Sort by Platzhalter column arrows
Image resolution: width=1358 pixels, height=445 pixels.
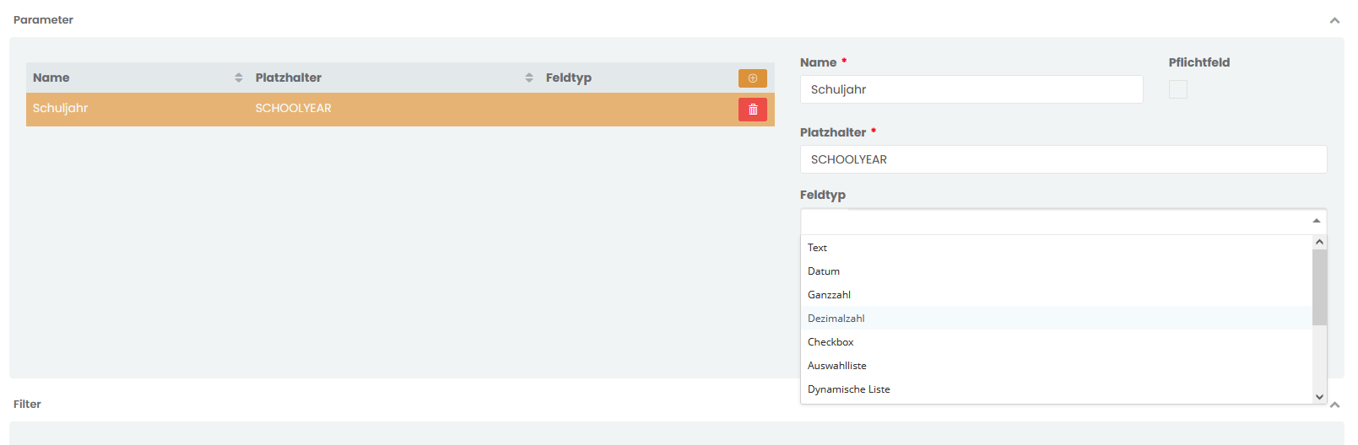point(529,78)
